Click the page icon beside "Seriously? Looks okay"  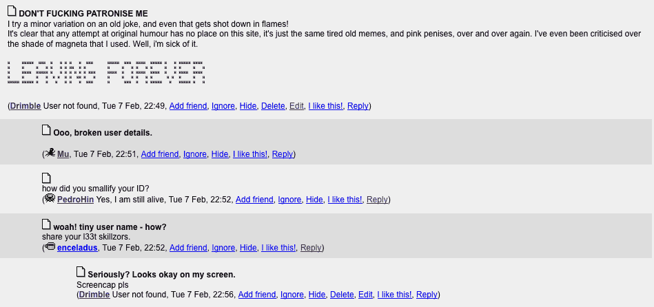click(x=81, y=272)
